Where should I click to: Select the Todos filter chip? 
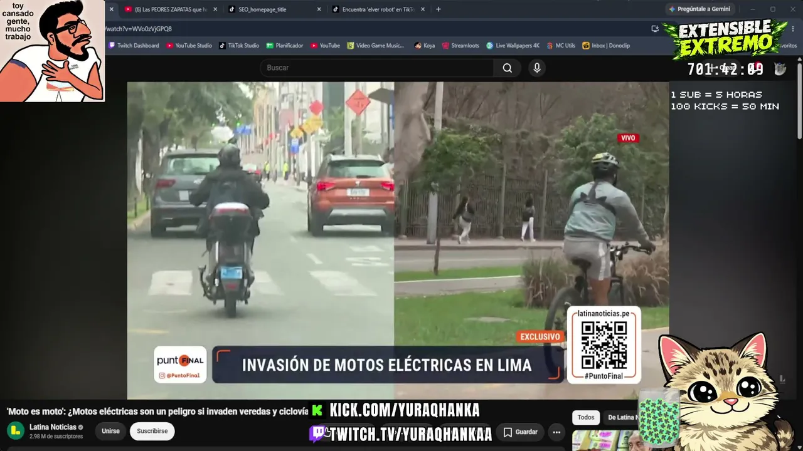click(586, 418)
